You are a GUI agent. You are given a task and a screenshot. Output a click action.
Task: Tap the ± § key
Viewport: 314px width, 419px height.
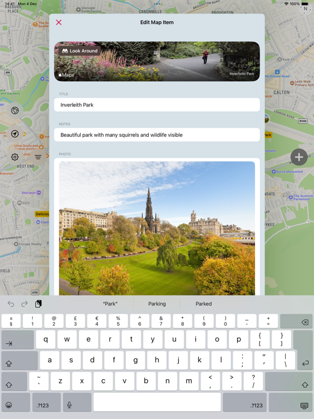(x=11, y=321)
